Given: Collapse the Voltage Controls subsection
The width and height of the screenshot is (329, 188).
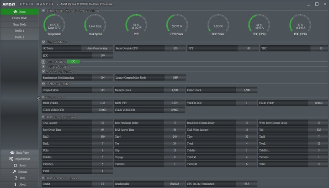Looking at the screenshot, I should pos(43,97).
